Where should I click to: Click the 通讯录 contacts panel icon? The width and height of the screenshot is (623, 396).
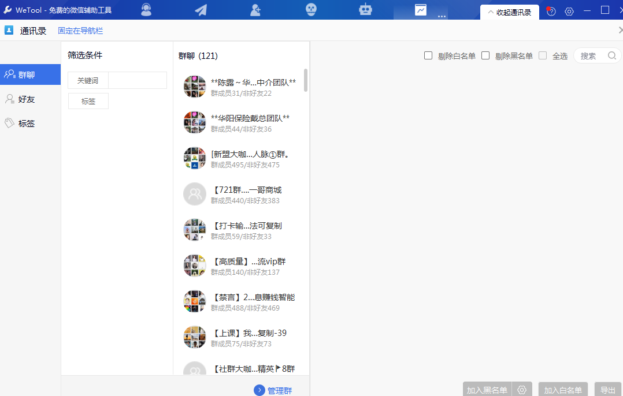[x=9, y=30]
